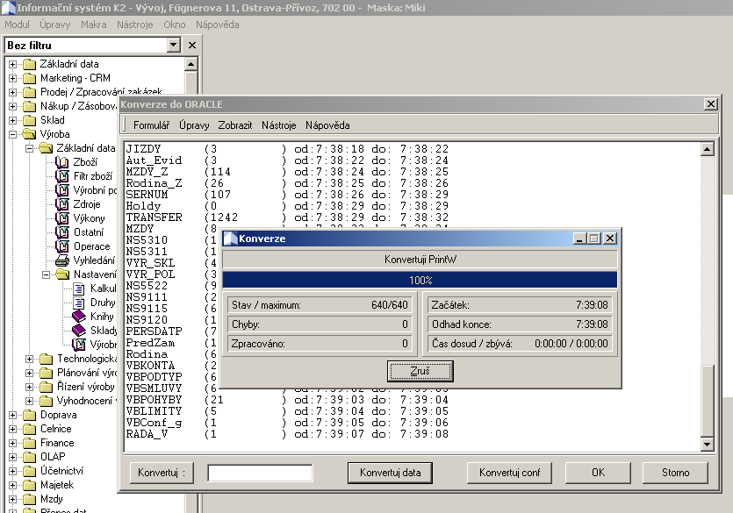Collapse Základní data under Výroba

[x=30, y=148]
